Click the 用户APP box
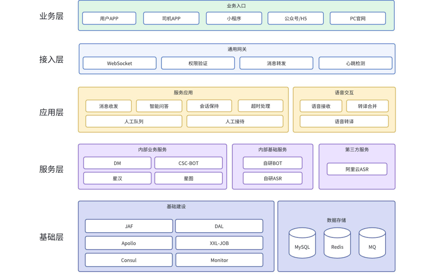This screenshot has height=278, width=435. 109,18
